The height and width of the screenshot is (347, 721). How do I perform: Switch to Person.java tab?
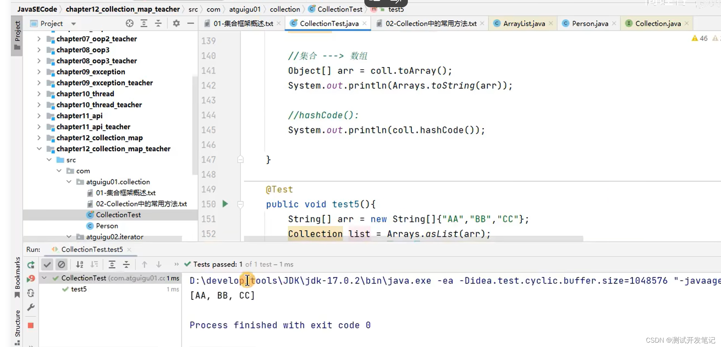click(x=590, y=24)
